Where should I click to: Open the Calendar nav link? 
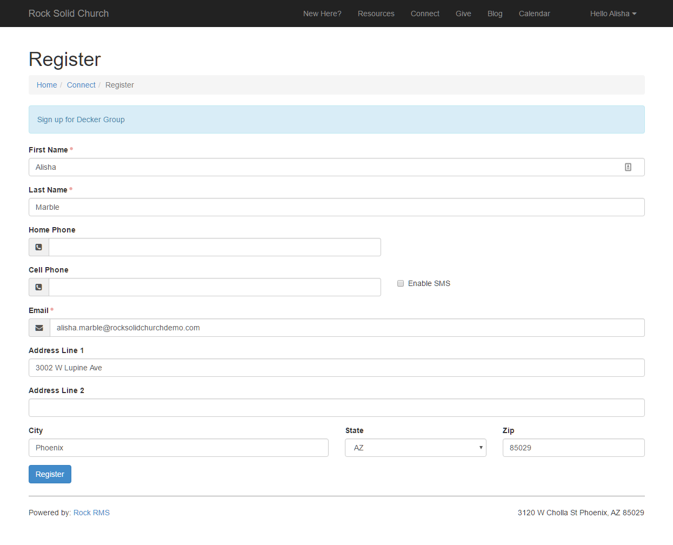point(534,14)
